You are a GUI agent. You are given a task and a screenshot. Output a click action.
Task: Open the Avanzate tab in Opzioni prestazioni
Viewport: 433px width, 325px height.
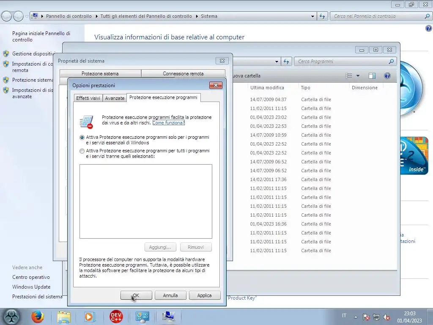pyautogui.click(x=115, y=98)
